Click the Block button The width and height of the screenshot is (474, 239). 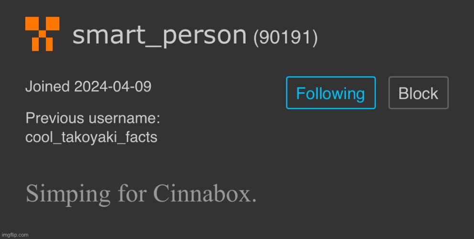[419, 93]
